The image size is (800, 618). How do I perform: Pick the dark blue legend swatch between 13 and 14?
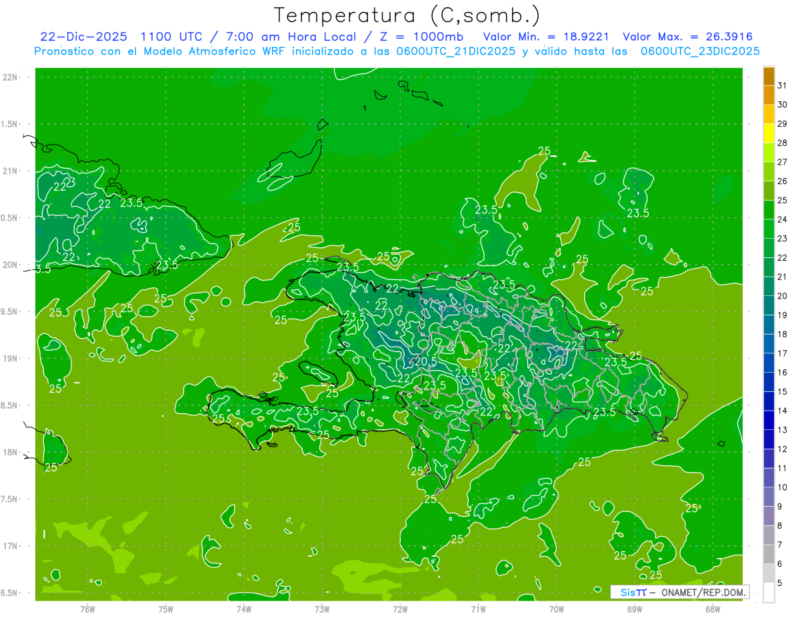769,420
